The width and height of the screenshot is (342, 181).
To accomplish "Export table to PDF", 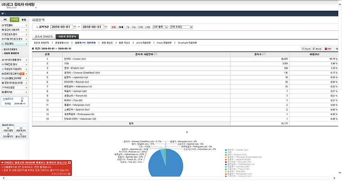I will click(328, 49).
